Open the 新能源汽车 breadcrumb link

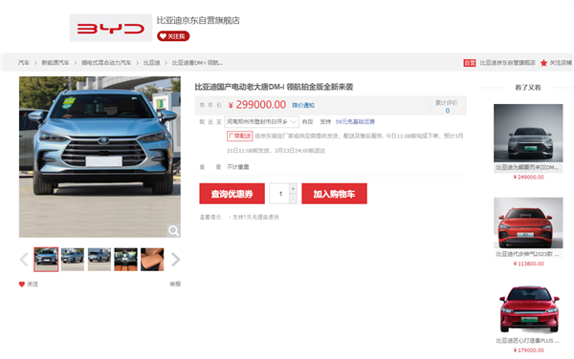tap(55, 63)
